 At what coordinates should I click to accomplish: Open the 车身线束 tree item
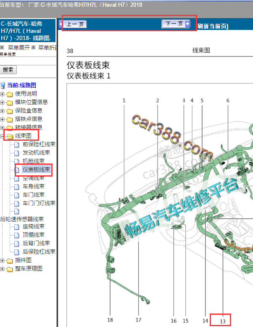tap(34, 186)
